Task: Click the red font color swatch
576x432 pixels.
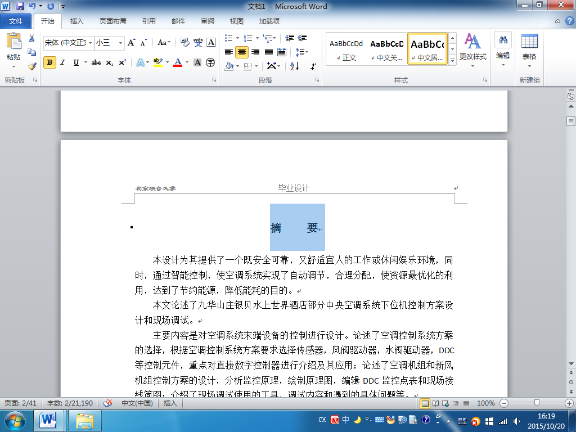Action: pos(178,62)
